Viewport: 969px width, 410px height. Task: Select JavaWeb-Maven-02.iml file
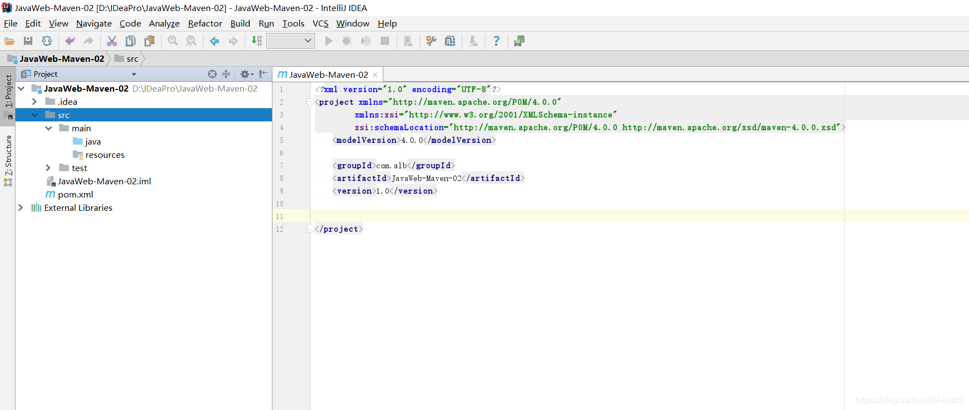coord(104,181)
